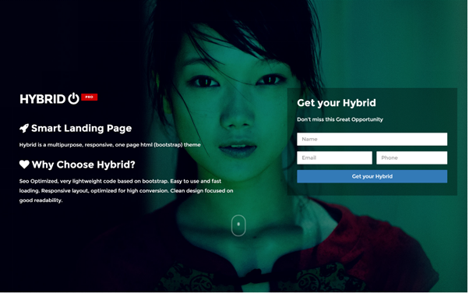Click the red PRO badge
The image size is (469, 294).
(x=89, y=97)
